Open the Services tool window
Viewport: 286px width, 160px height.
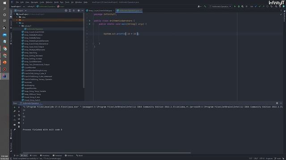(x=69, y=156)
